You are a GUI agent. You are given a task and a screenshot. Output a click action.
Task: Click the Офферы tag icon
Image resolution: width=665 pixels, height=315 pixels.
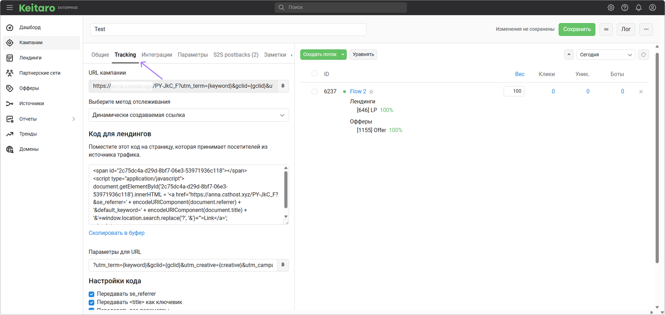point(10,88)
